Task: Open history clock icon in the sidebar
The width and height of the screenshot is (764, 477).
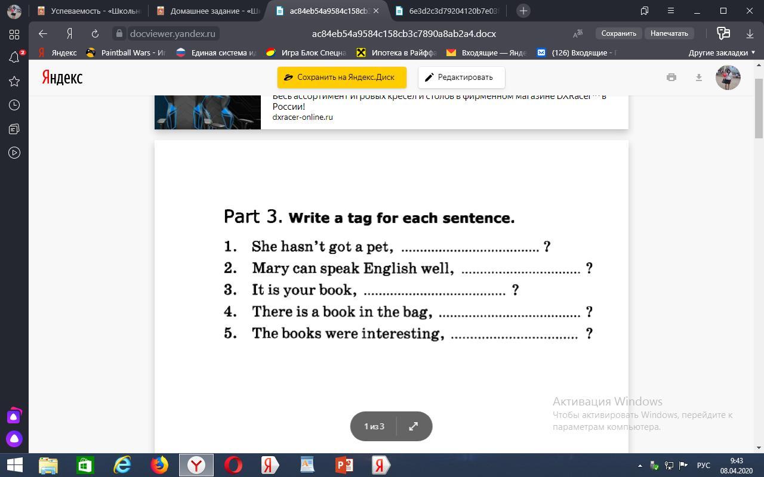Action: [14, 105]
